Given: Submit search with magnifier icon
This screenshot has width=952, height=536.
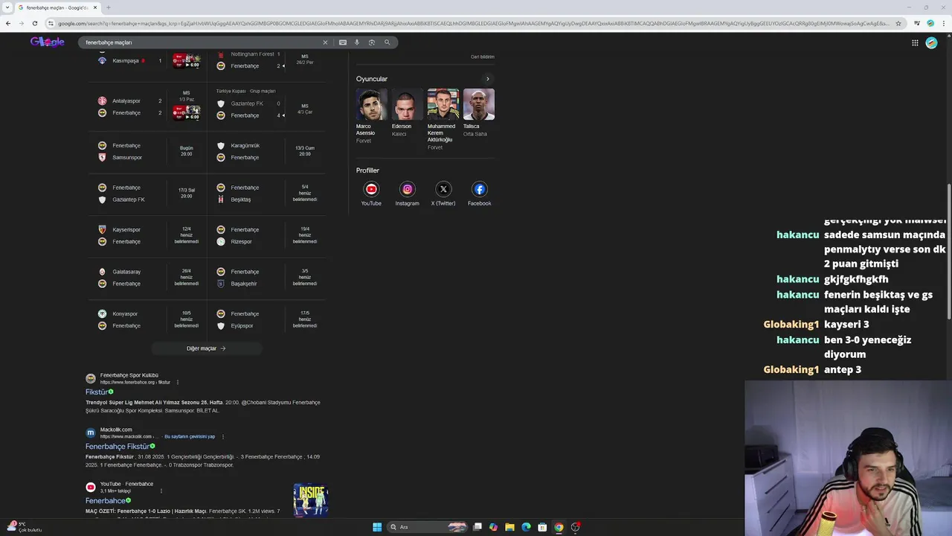Looking at the screenshot, I should click(x=387, y=42).
